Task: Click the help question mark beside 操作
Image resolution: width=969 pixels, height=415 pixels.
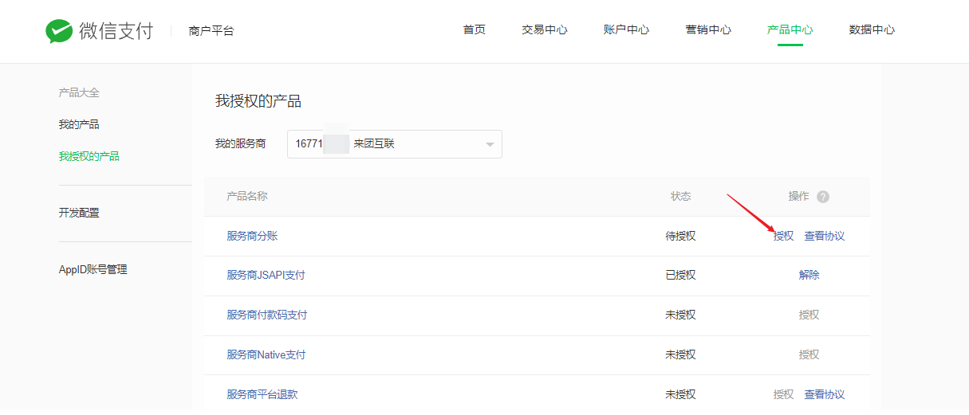Action: (x=822, y=197)
